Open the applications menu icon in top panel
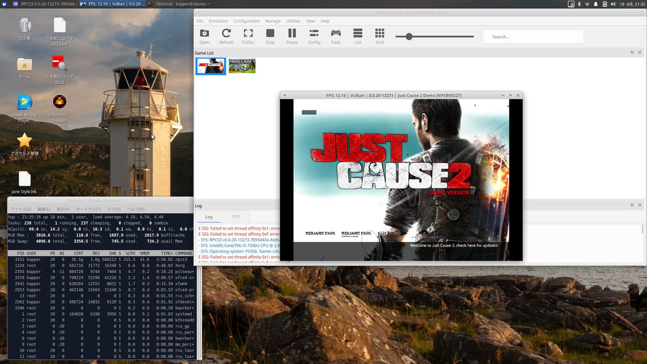The image size is (647, 364). pyautogui.click(x=5, y=4)
